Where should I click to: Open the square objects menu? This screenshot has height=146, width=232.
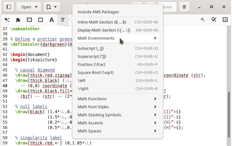41,20
